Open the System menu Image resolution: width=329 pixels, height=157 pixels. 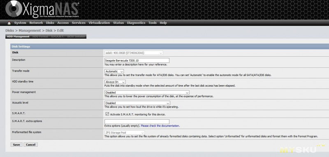click(20, 23)
